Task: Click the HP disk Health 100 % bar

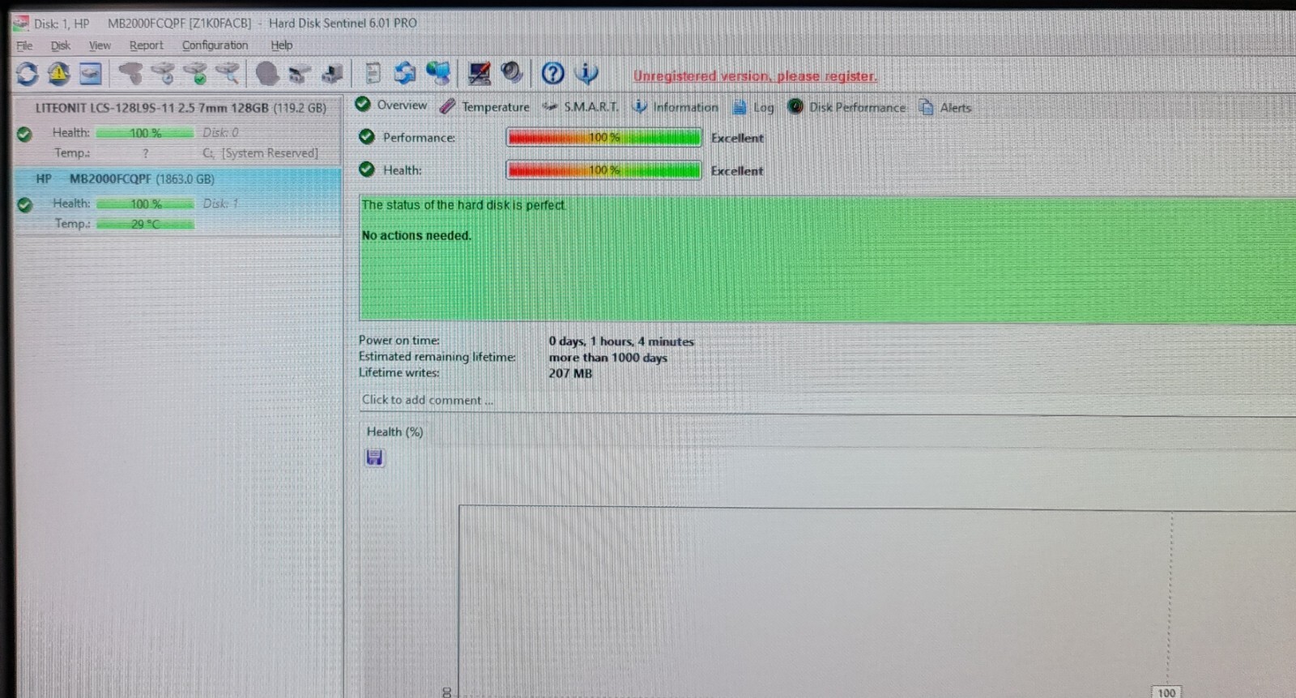Action: click(x=145, y=204)
